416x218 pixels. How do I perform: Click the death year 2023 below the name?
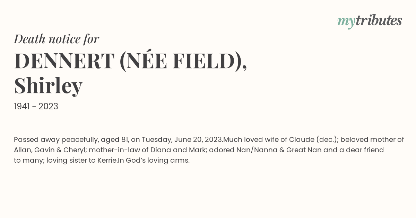48,107
